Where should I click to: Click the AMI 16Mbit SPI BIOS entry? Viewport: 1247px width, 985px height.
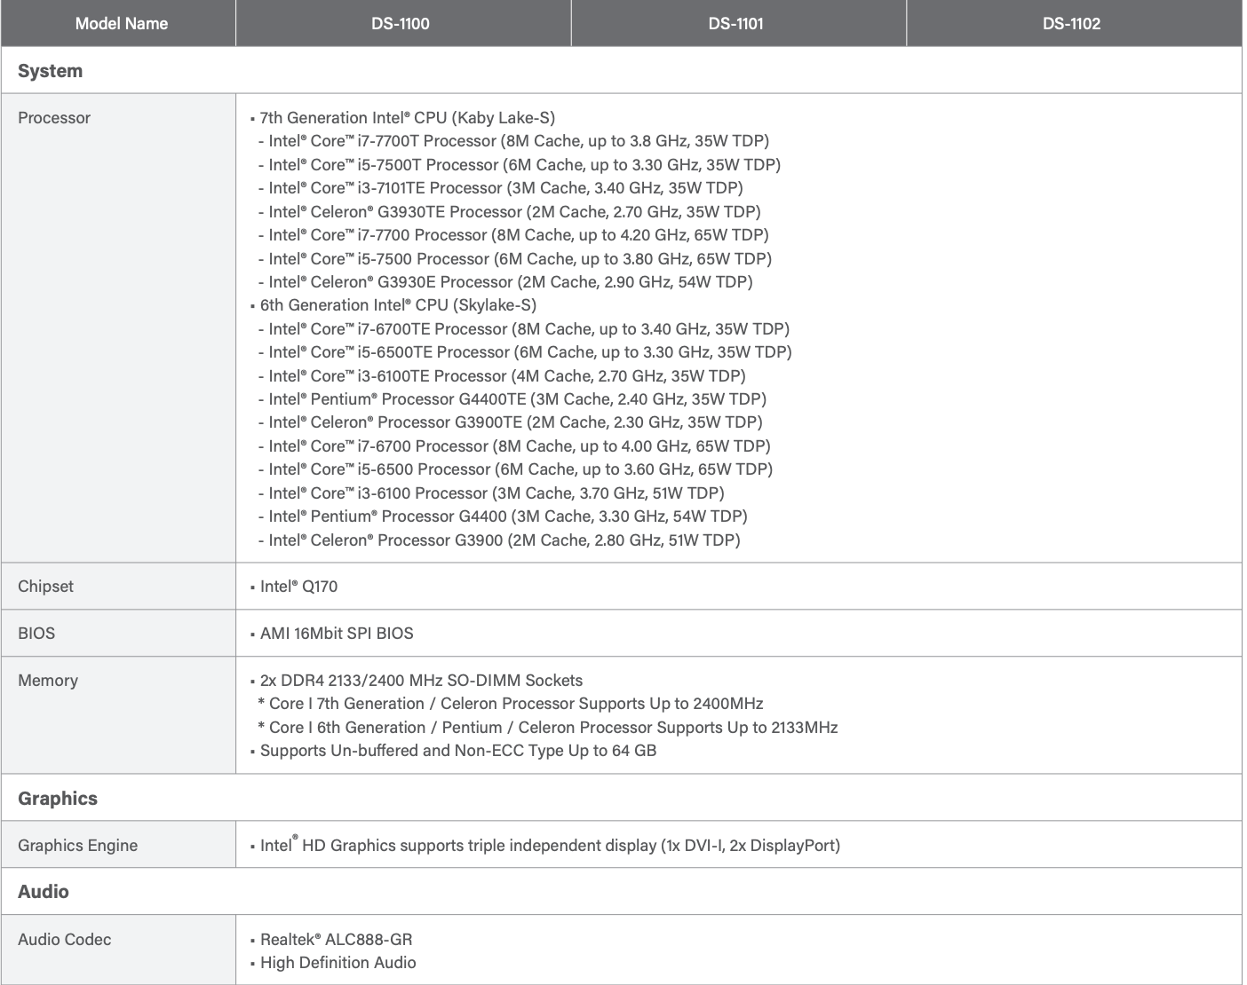tap(337, 634)
